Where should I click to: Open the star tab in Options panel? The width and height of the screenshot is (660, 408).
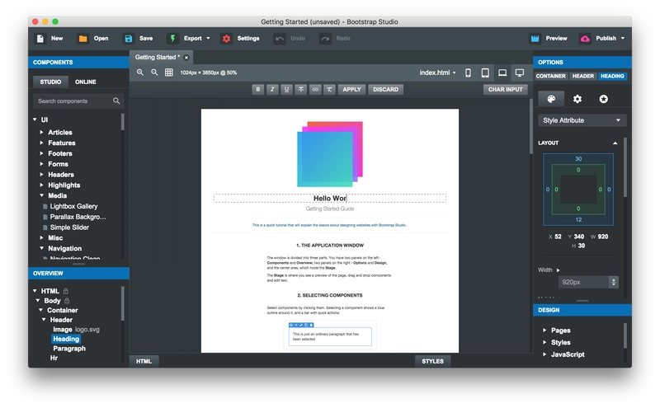(x=604, y=99)
